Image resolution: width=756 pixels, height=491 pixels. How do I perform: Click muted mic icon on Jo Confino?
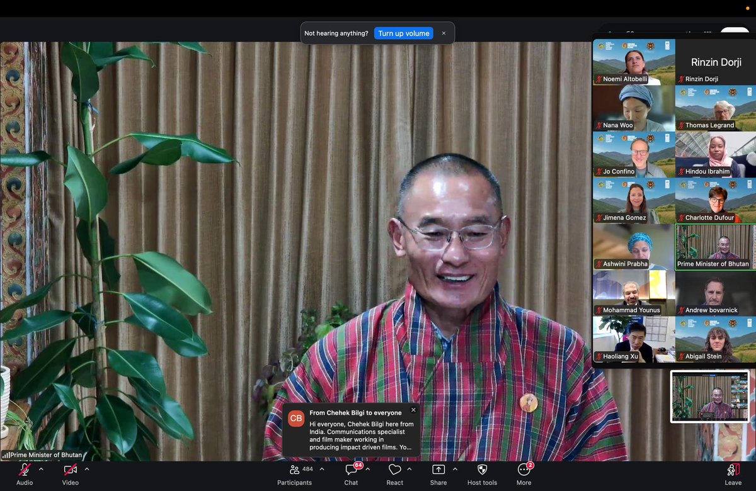point(599,171)
